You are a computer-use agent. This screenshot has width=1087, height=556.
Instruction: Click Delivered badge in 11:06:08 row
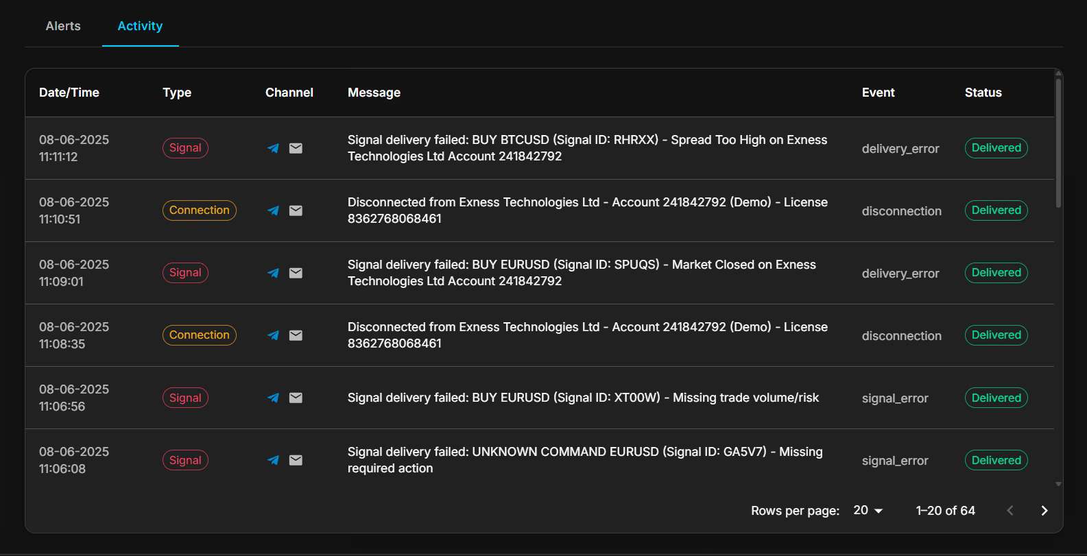click(x=996, y=460)
